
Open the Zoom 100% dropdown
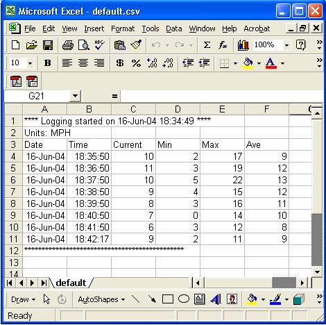(x=286, y=45)
